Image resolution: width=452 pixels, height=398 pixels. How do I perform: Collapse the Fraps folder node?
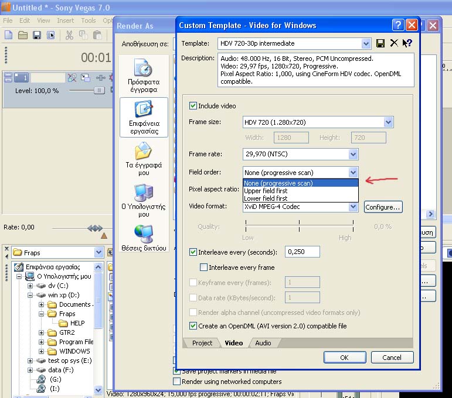41,314
